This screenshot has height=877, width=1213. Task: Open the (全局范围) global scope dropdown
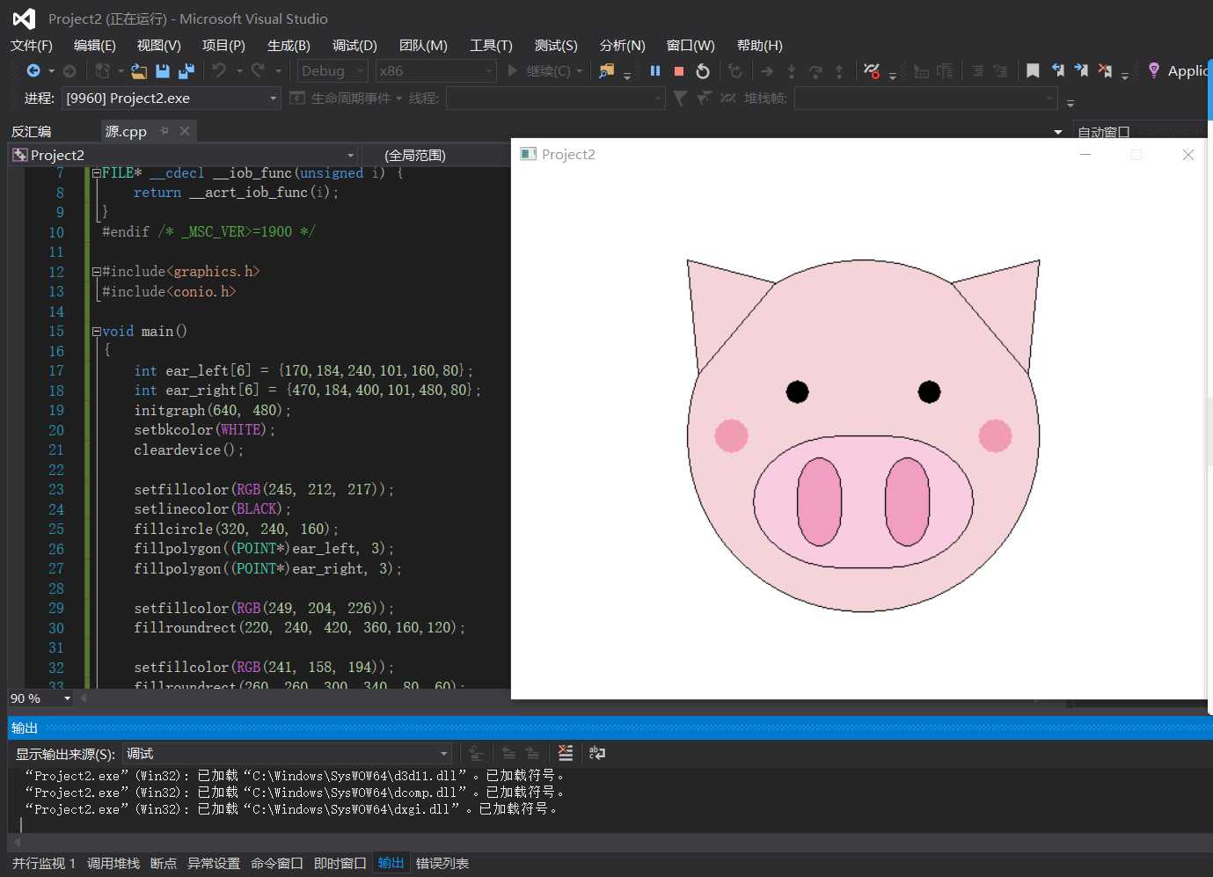click(x=435, y=155)
